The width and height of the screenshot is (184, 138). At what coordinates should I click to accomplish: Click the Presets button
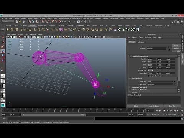click(176, 48)
